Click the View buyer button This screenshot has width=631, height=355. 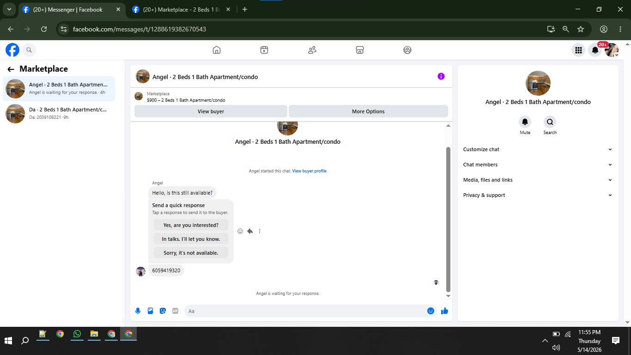click(211, 111)
